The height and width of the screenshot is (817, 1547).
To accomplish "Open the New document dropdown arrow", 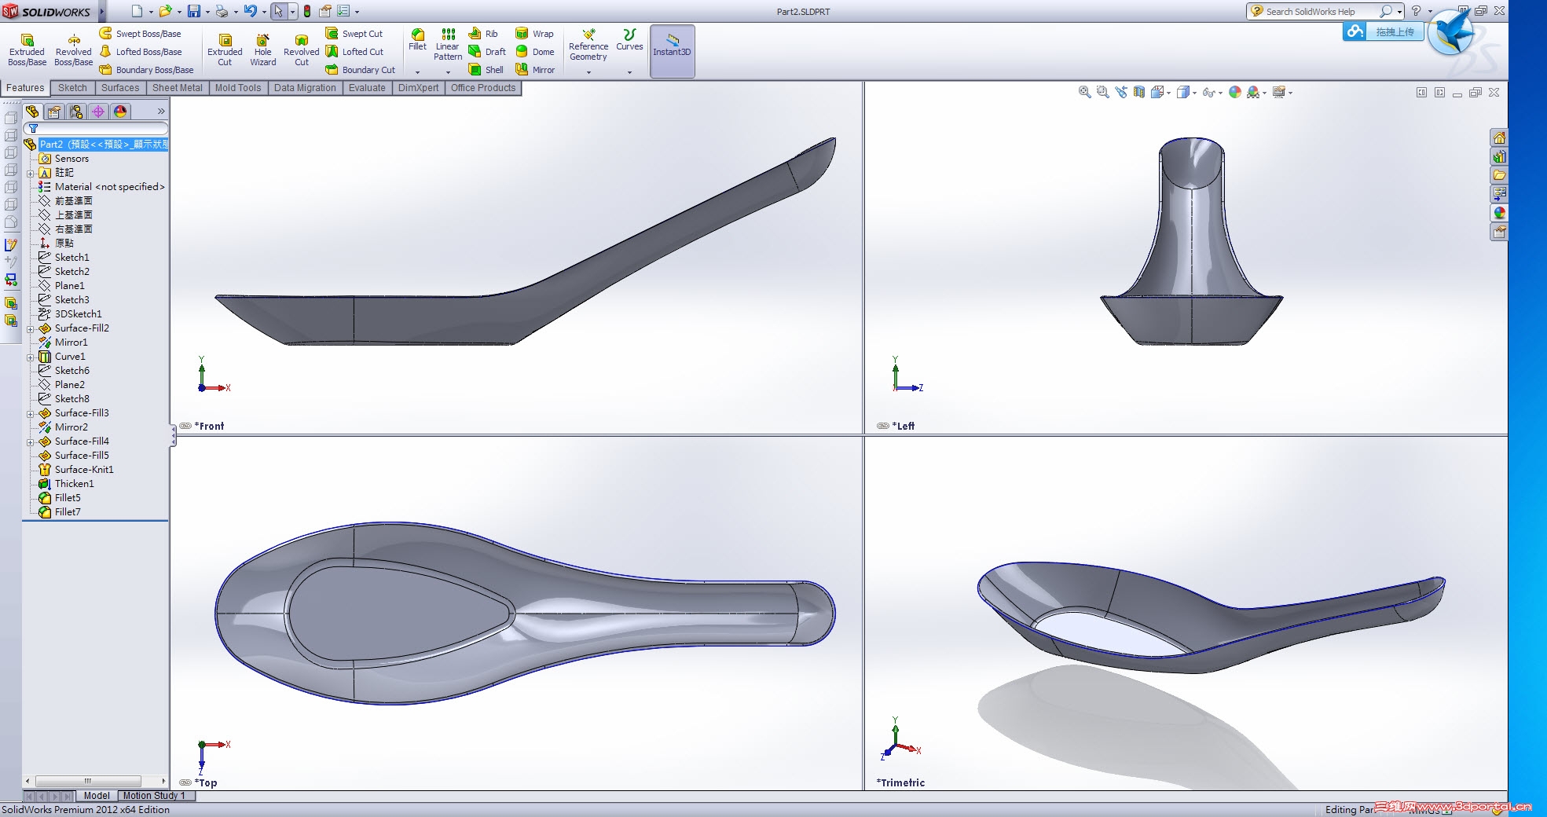I will pyautogui.click(x=151, y=12).
